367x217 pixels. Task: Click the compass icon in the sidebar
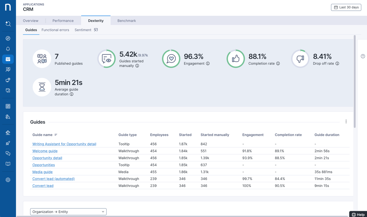click(x=8, y=38)
